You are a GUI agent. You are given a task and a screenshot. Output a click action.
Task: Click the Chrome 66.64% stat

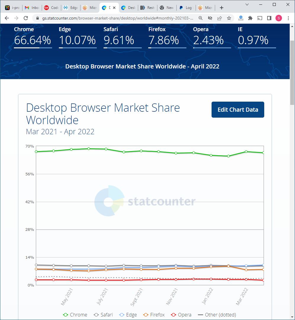coord(33,37)
